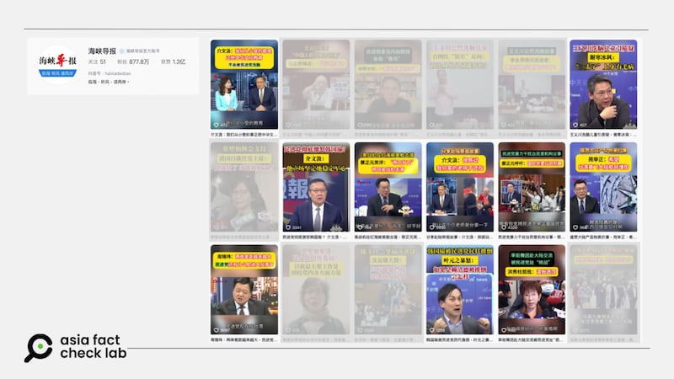
Task: Click the heart icon on first video thumbnail
Action: click(x=215, y=125)
